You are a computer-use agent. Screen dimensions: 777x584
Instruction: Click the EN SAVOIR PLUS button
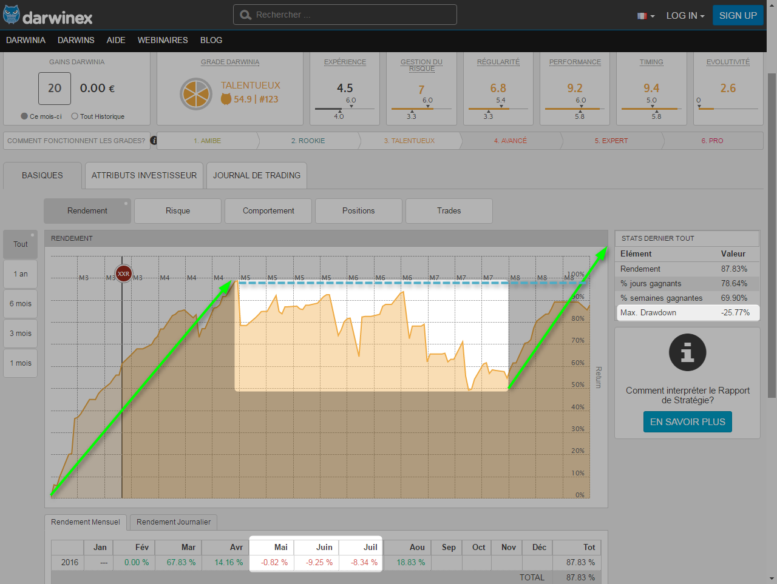(x=687, y=422)
